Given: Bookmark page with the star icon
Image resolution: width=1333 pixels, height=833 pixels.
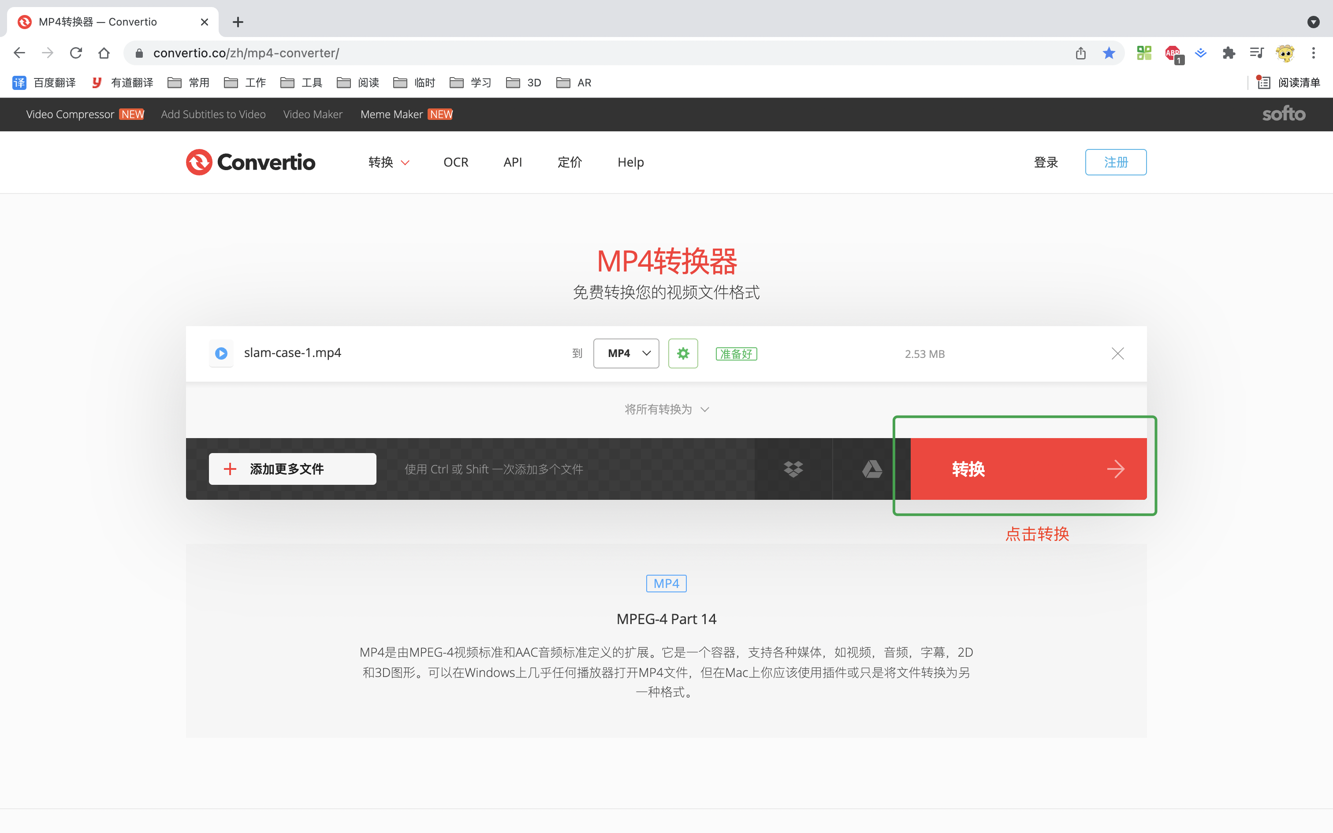Looking at the screenshot, I should [1108, 53].
